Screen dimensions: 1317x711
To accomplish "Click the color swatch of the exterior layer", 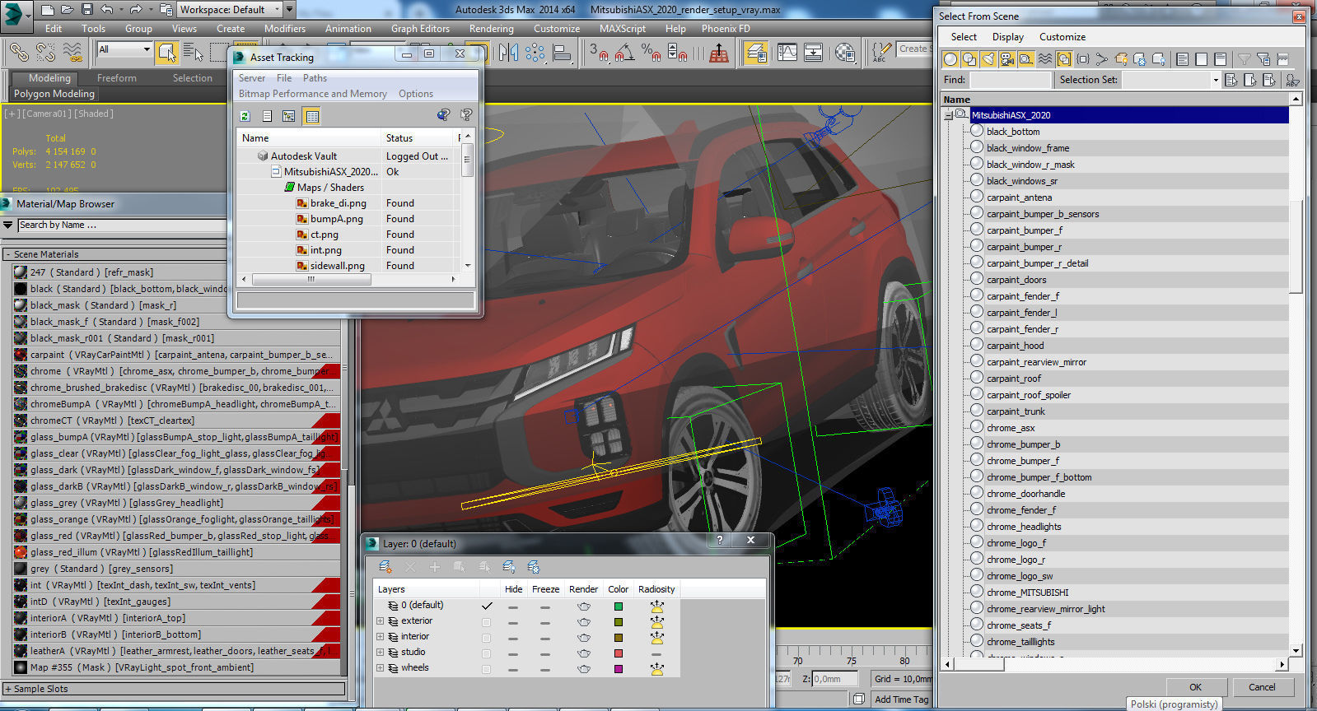I will (619, 622).
